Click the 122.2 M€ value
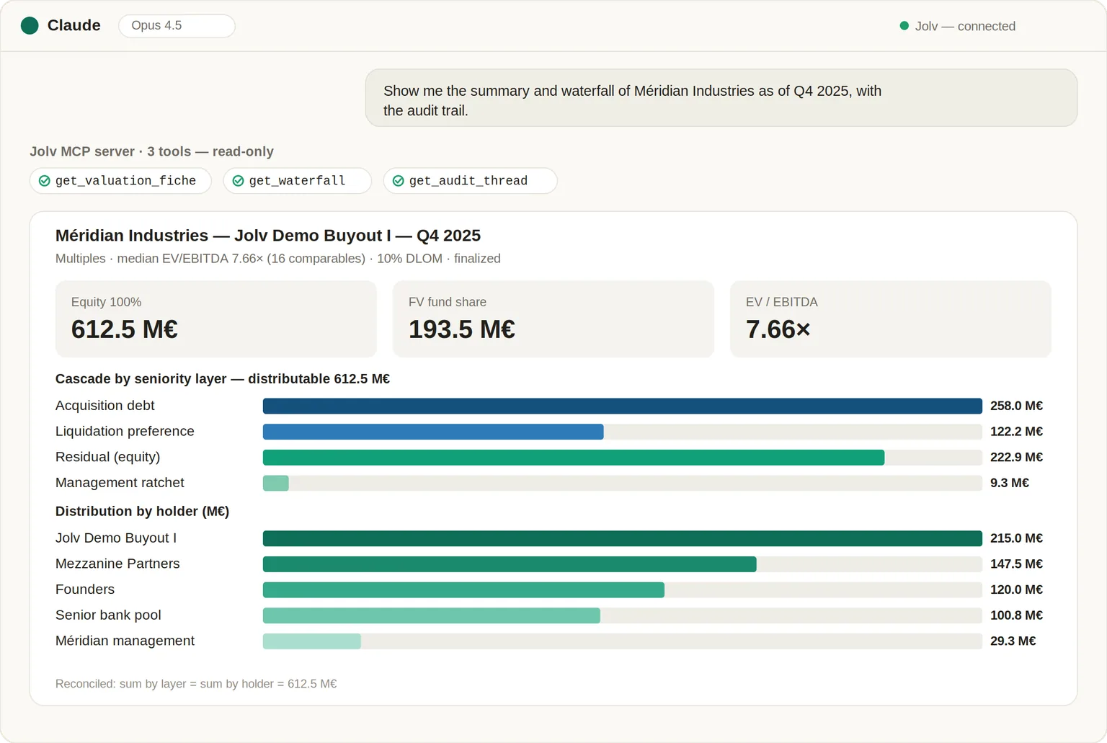 tap(1016, 432)
